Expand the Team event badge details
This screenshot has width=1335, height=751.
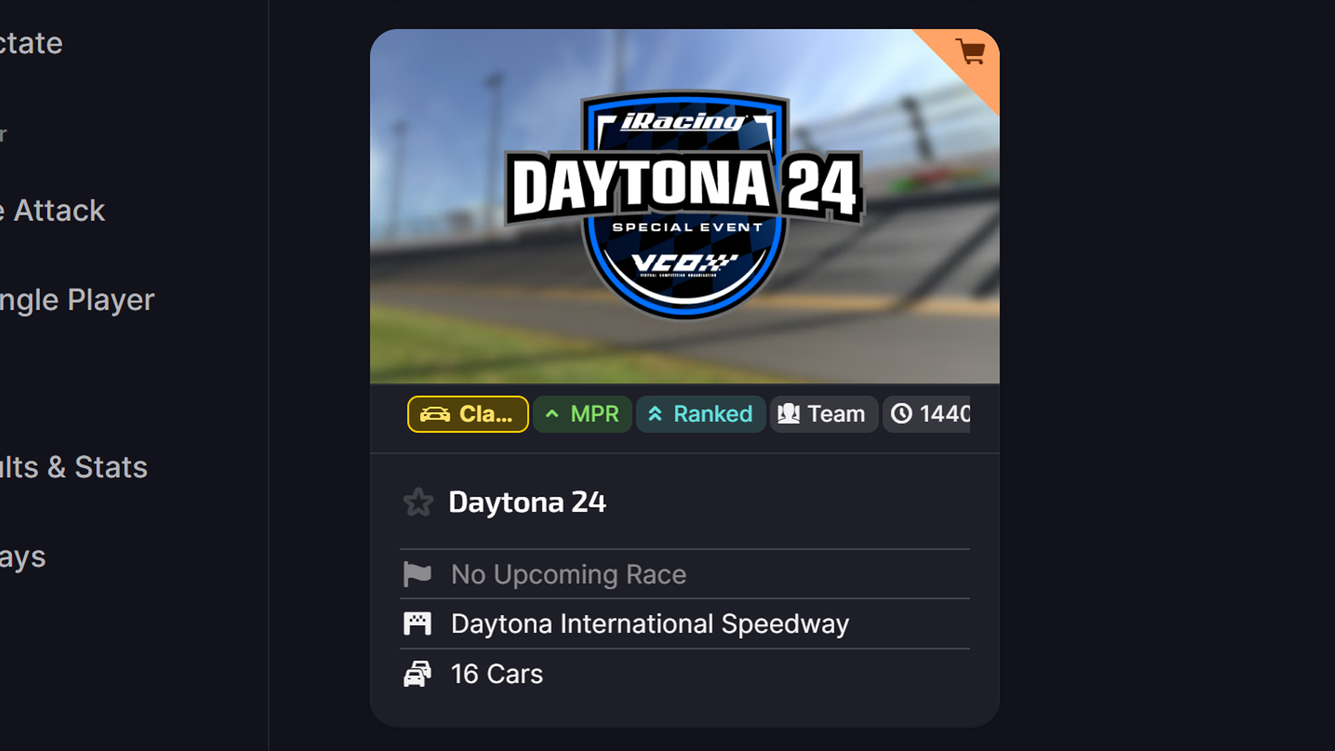coord(823,414)
